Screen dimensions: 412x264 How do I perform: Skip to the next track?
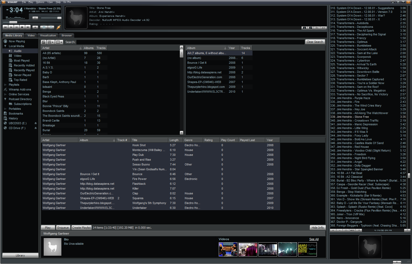(x=28, y=27)
